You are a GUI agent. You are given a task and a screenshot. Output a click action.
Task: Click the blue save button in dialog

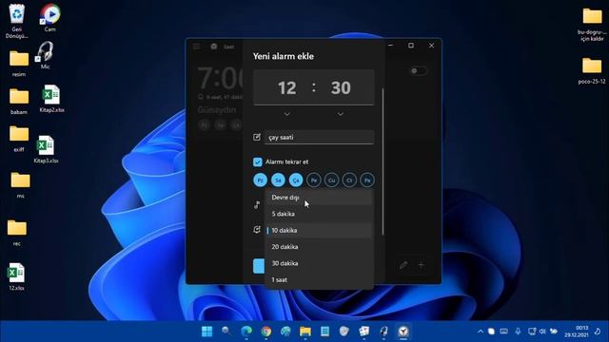tap(259, 266)
